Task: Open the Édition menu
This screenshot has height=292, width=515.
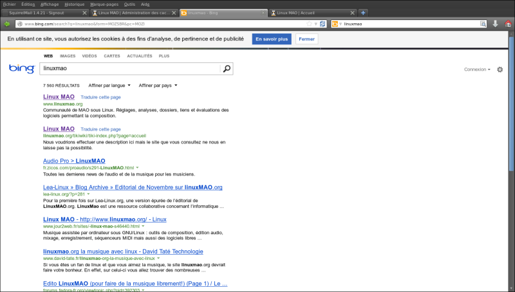Action: tap(28, 5)
